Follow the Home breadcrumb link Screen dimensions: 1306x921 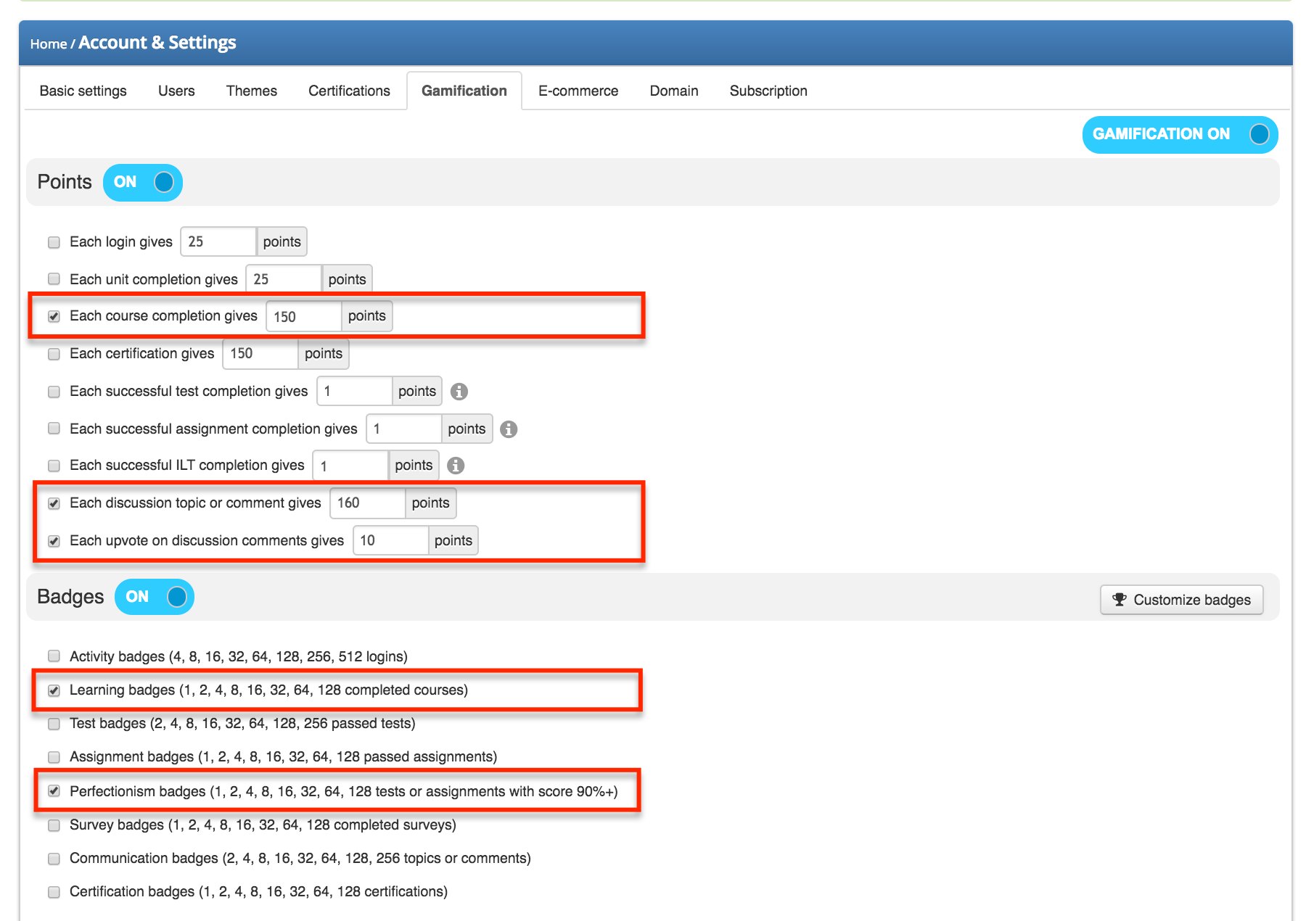(49, 44)
